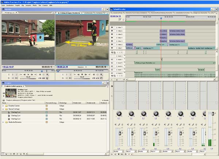Open the first mixer channel output dropdown

pyautogui.click(x=119, y=151)
